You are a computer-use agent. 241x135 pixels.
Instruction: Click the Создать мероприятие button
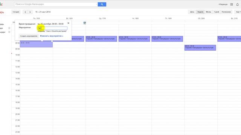click(29, 36)
